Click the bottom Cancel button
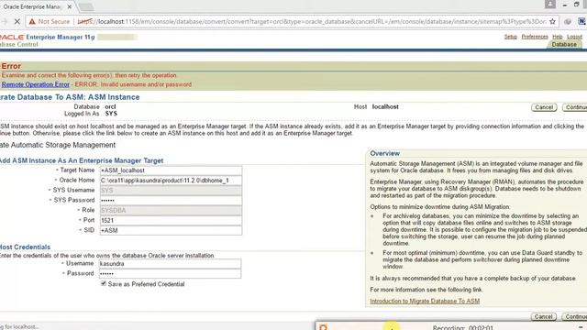The height and width of the screenshot is (330, 587). click(x=544, y=316)
